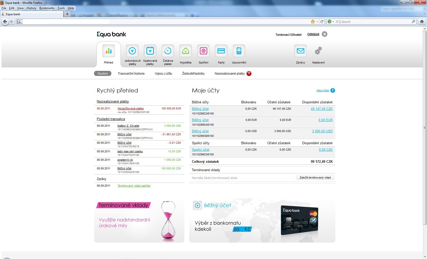Click the Firefox back arrow
The image size is (427, 259).
5,22
